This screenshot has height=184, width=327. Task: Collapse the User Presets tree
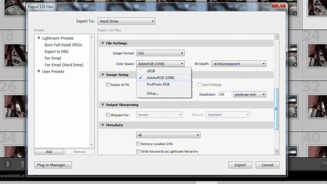(x=39, y=72)
